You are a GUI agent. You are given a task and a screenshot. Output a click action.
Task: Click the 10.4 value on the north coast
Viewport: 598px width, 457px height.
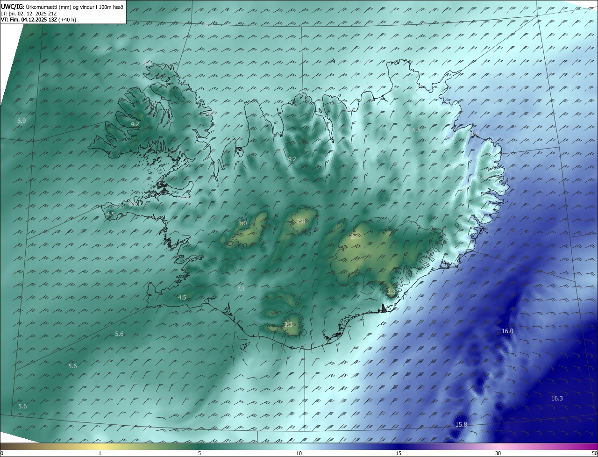[349, 109]
